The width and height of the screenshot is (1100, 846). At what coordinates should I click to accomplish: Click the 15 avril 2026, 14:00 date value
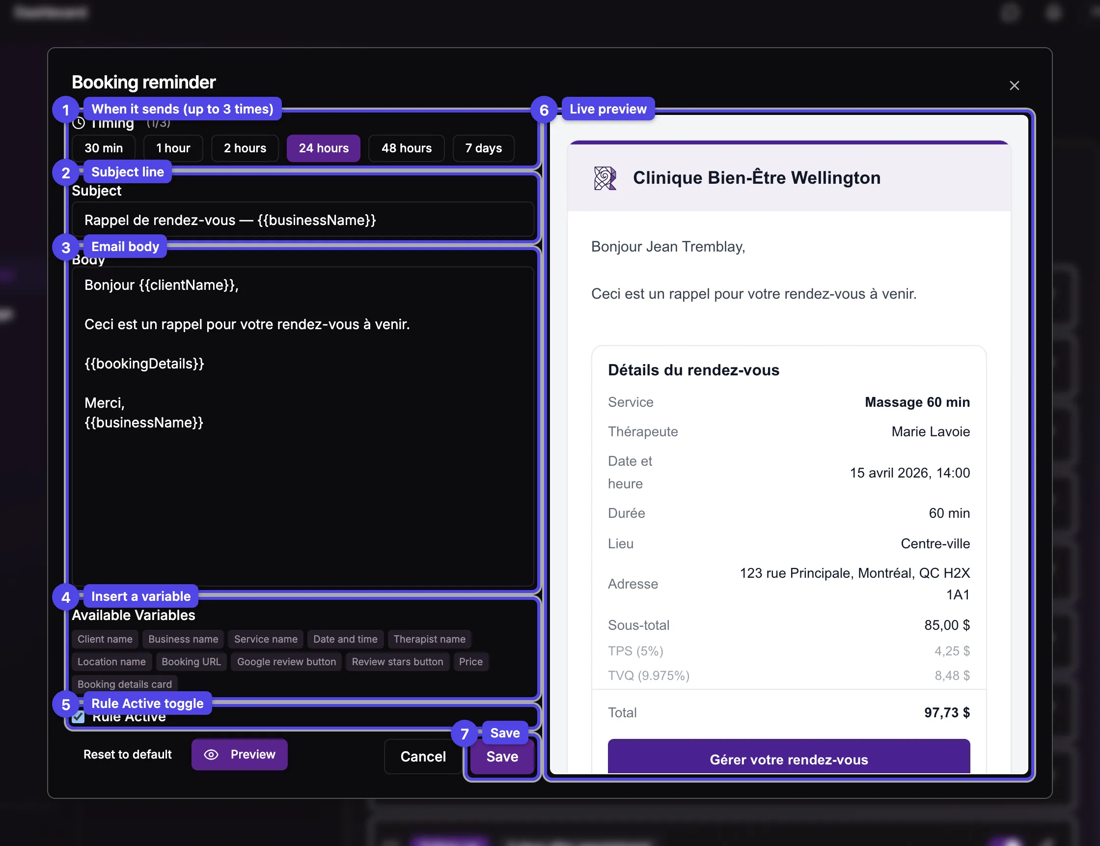coord(910,473)
